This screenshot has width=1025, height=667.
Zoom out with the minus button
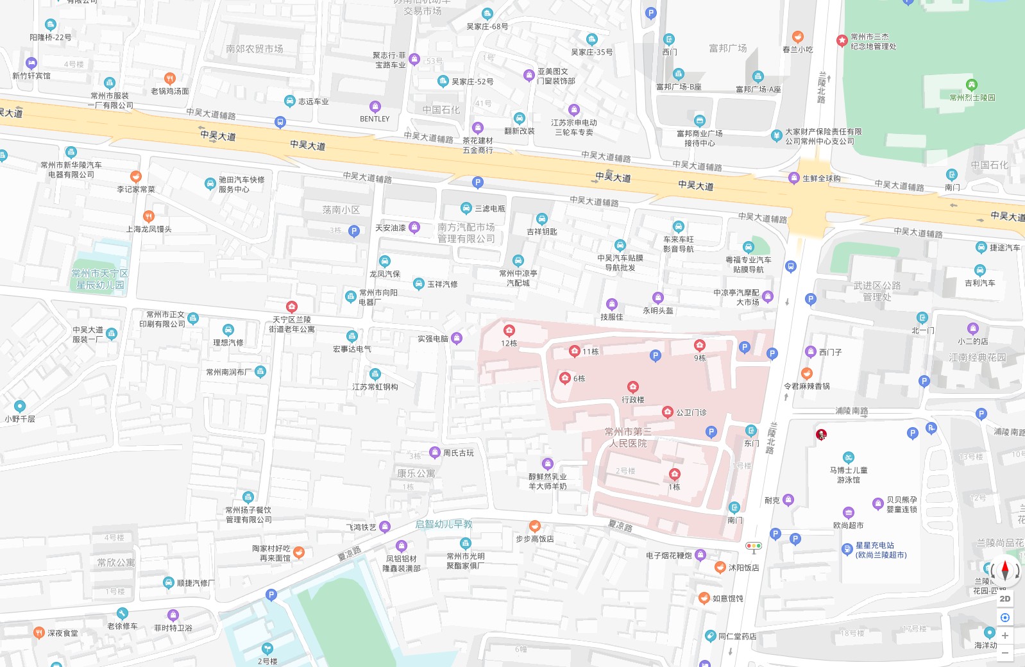[1005, 653]
